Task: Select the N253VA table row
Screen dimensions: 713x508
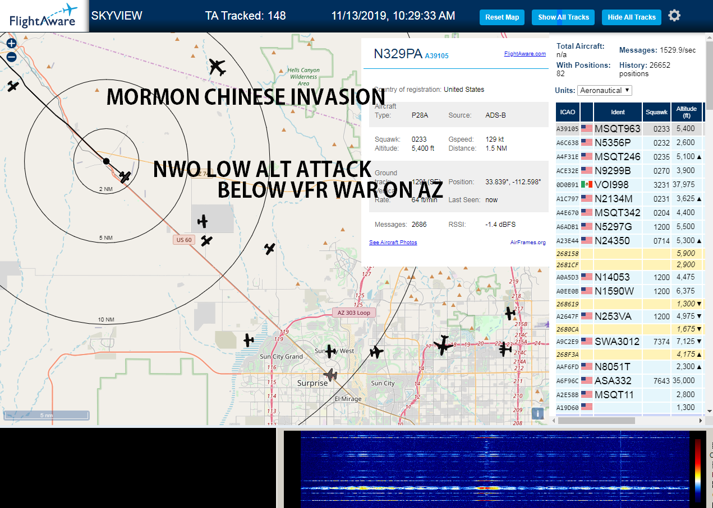Action: 629,316
